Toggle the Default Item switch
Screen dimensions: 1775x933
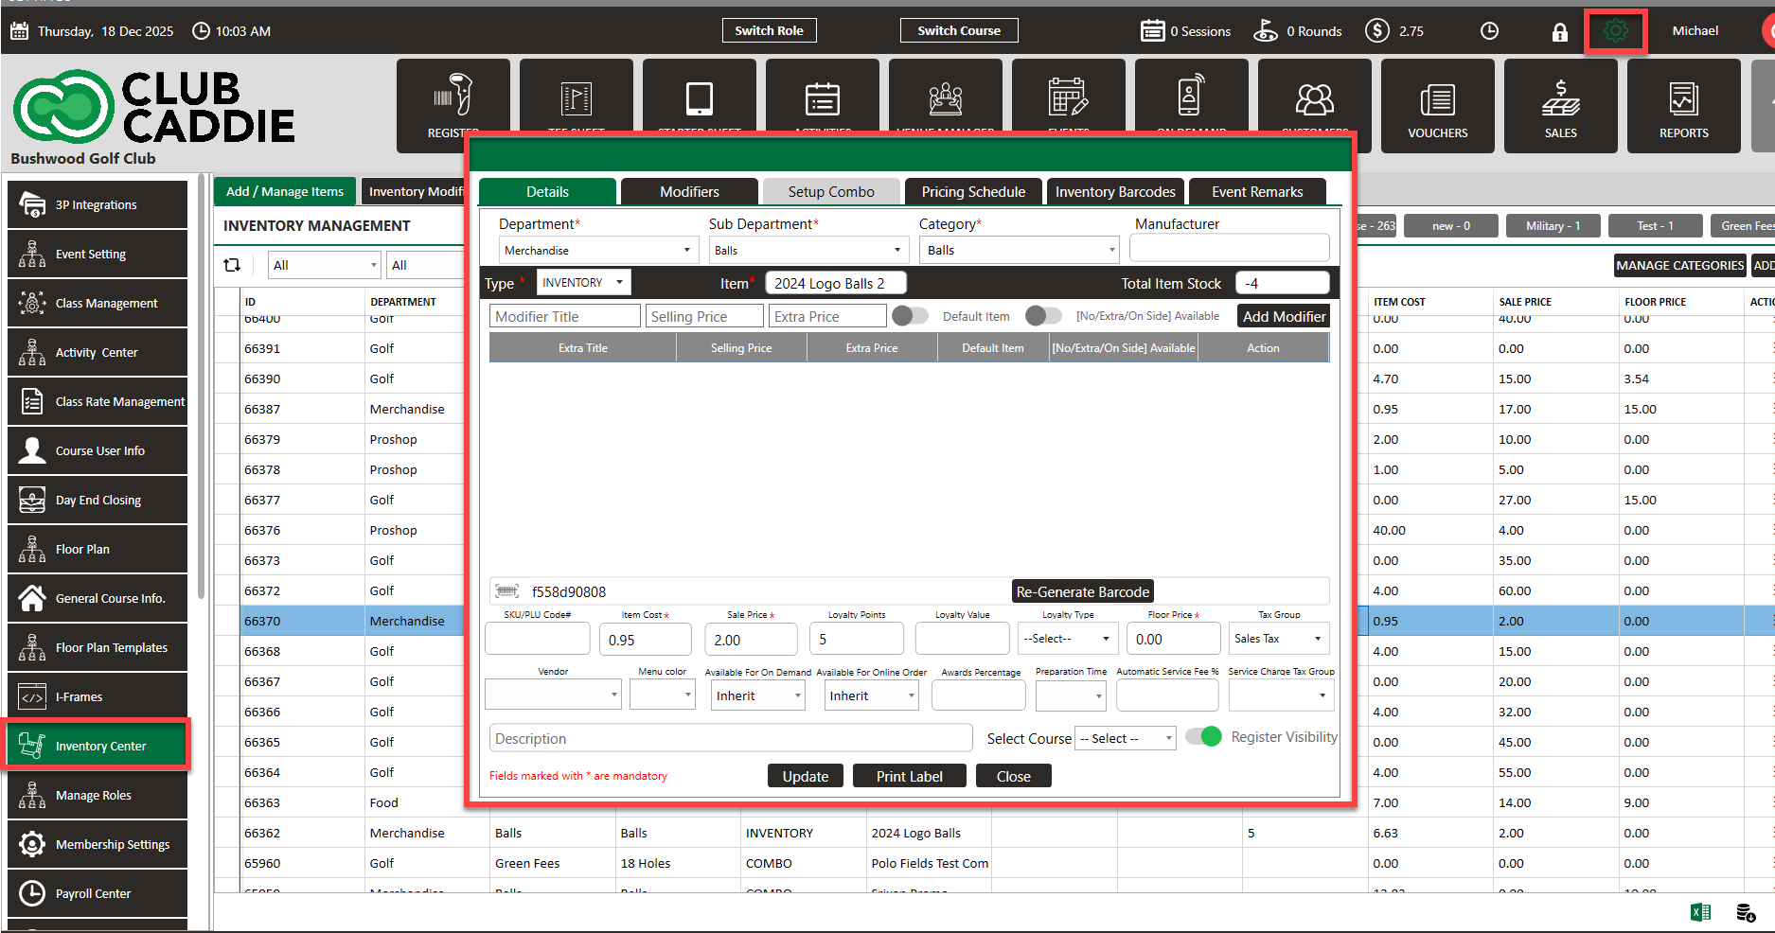(x=910, y=316)
